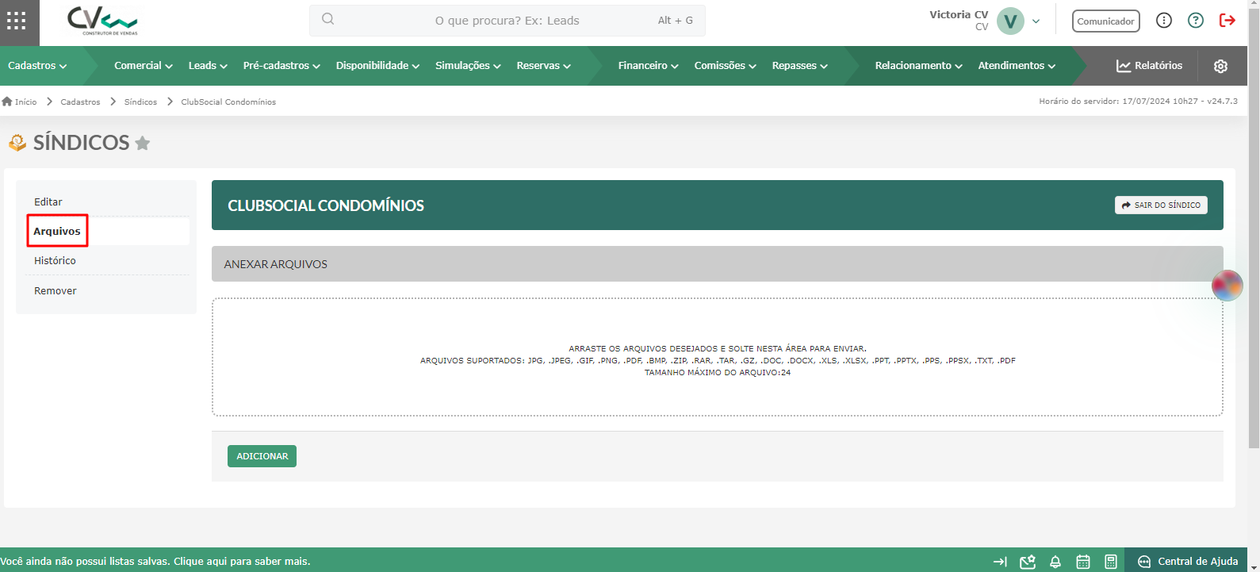
Task: Expand the Cadastros menu
Action: click(37, 66)
